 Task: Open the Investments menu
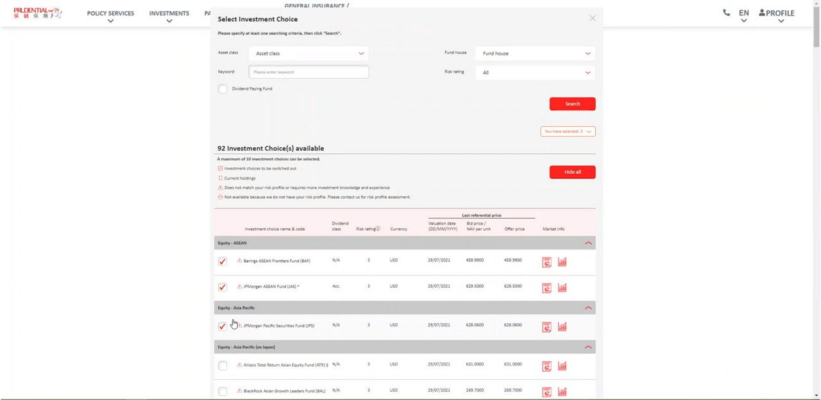169,13
